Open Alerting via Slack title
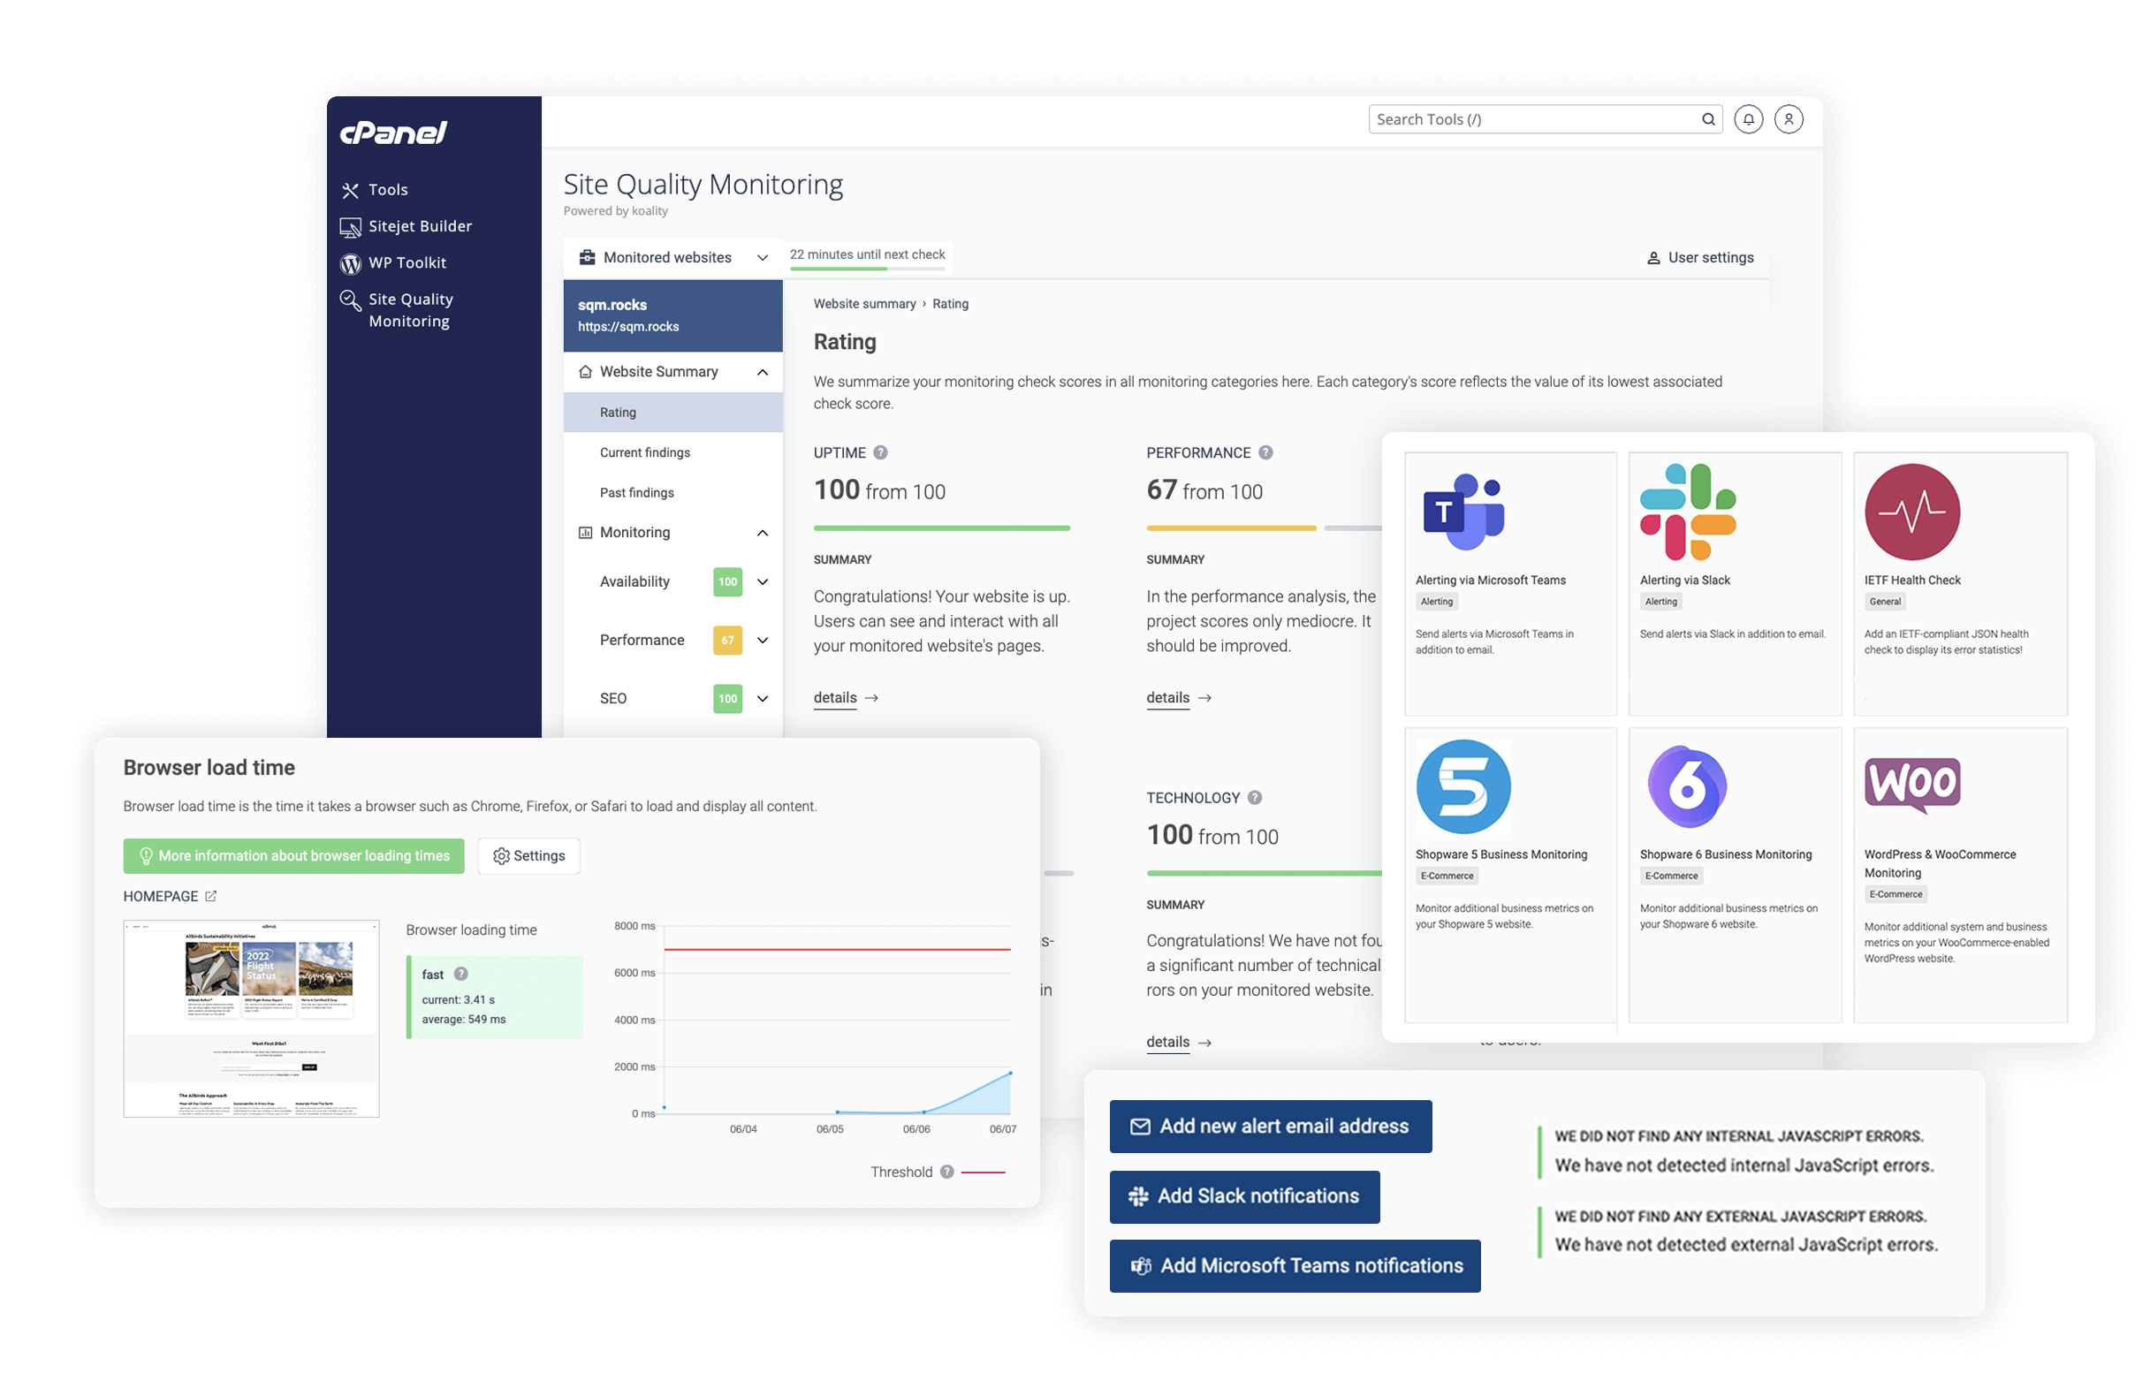Screen dimensions: 2150x1389 click(x=1684, y=580)
